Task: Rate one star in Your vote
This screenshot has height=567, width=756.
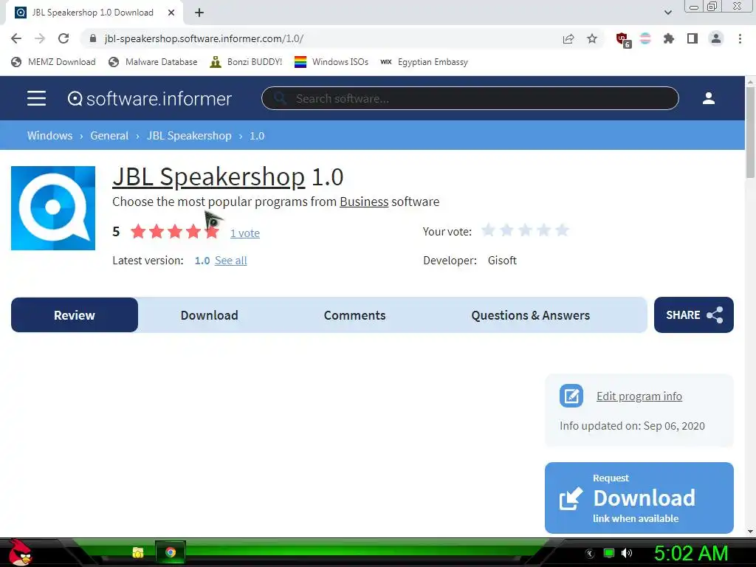Action: pos(488,230)
